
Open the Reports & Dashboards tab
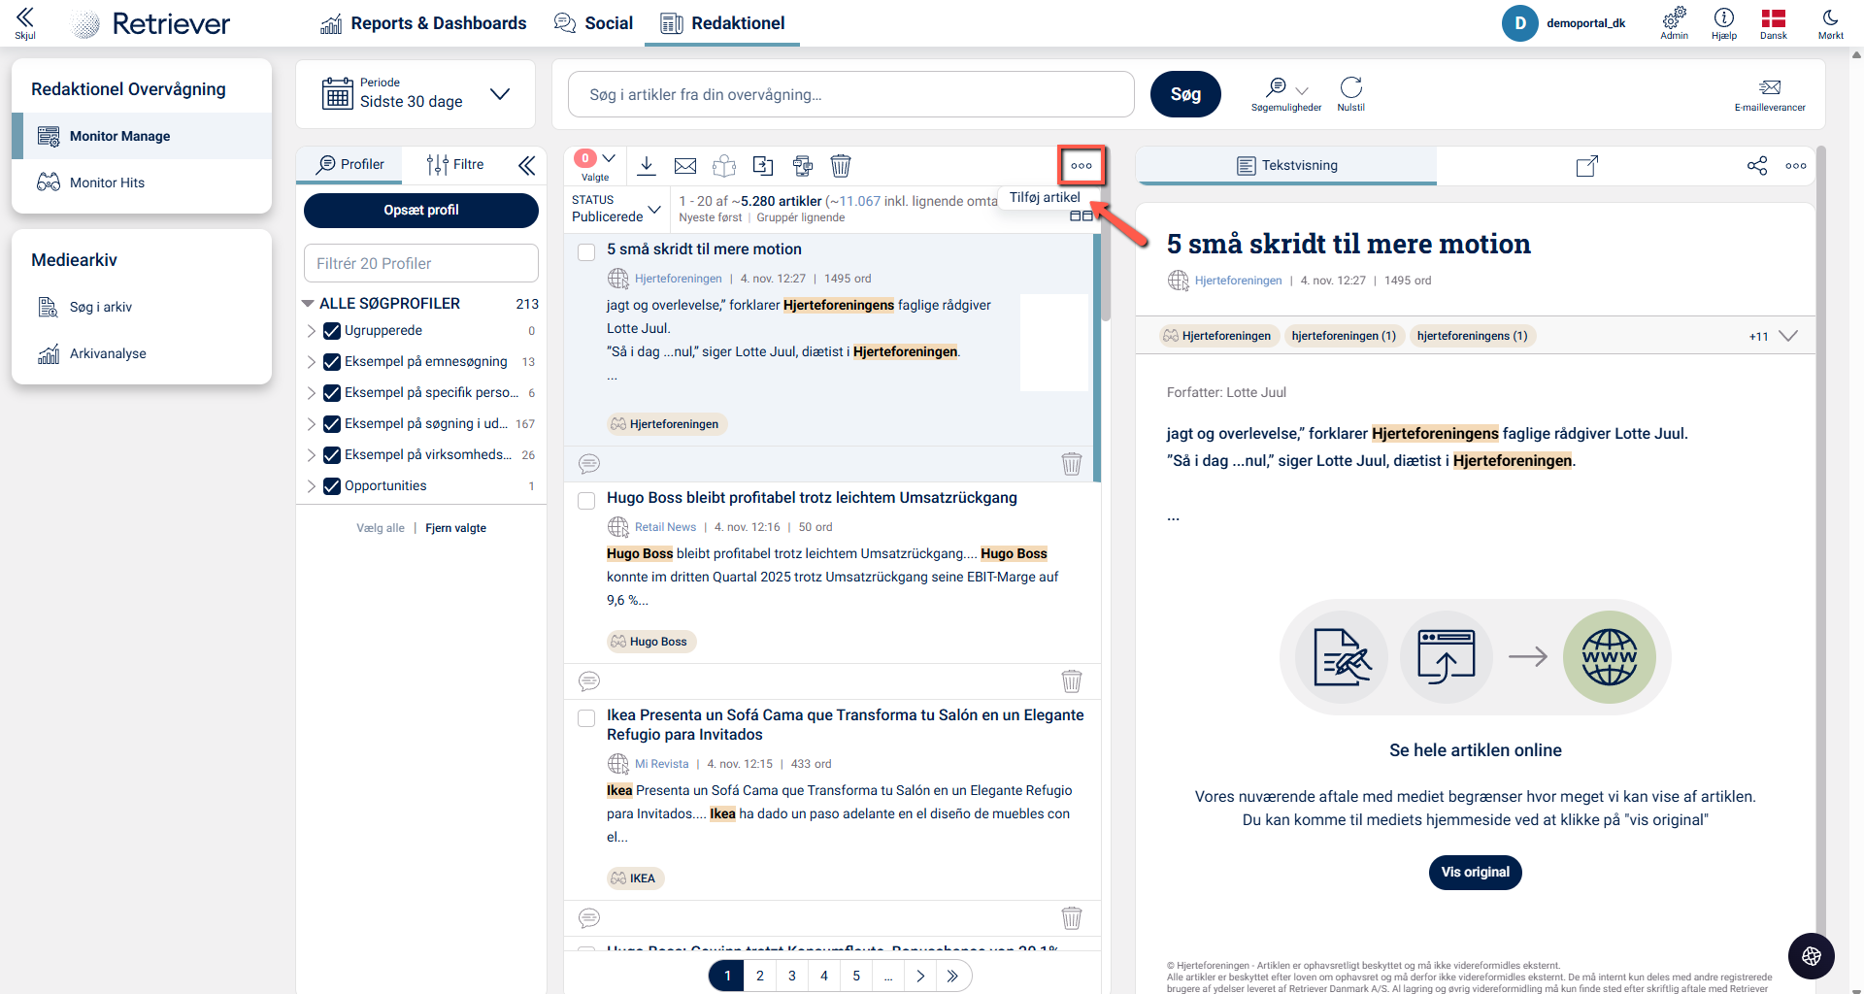tap(423, 23)
